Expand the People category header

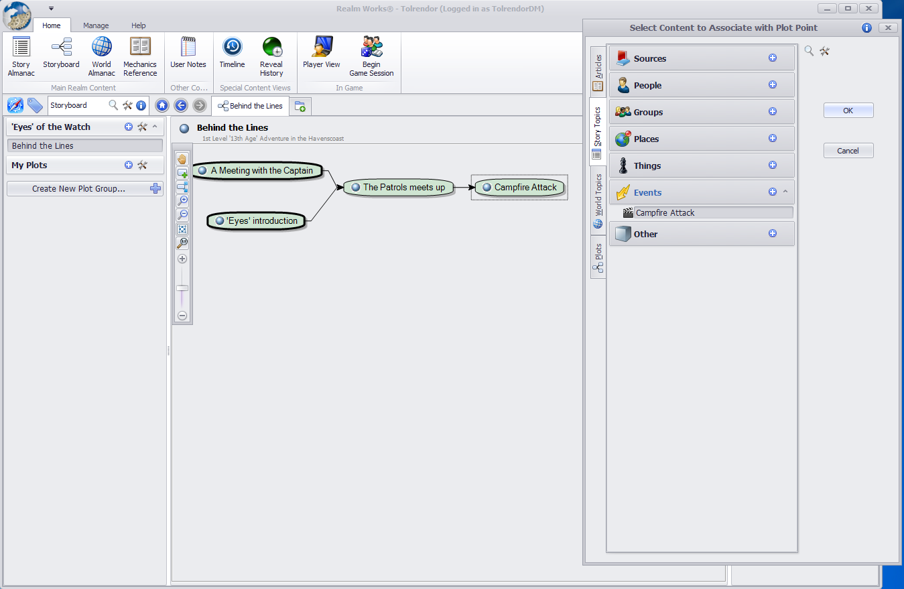pos(701,85)
